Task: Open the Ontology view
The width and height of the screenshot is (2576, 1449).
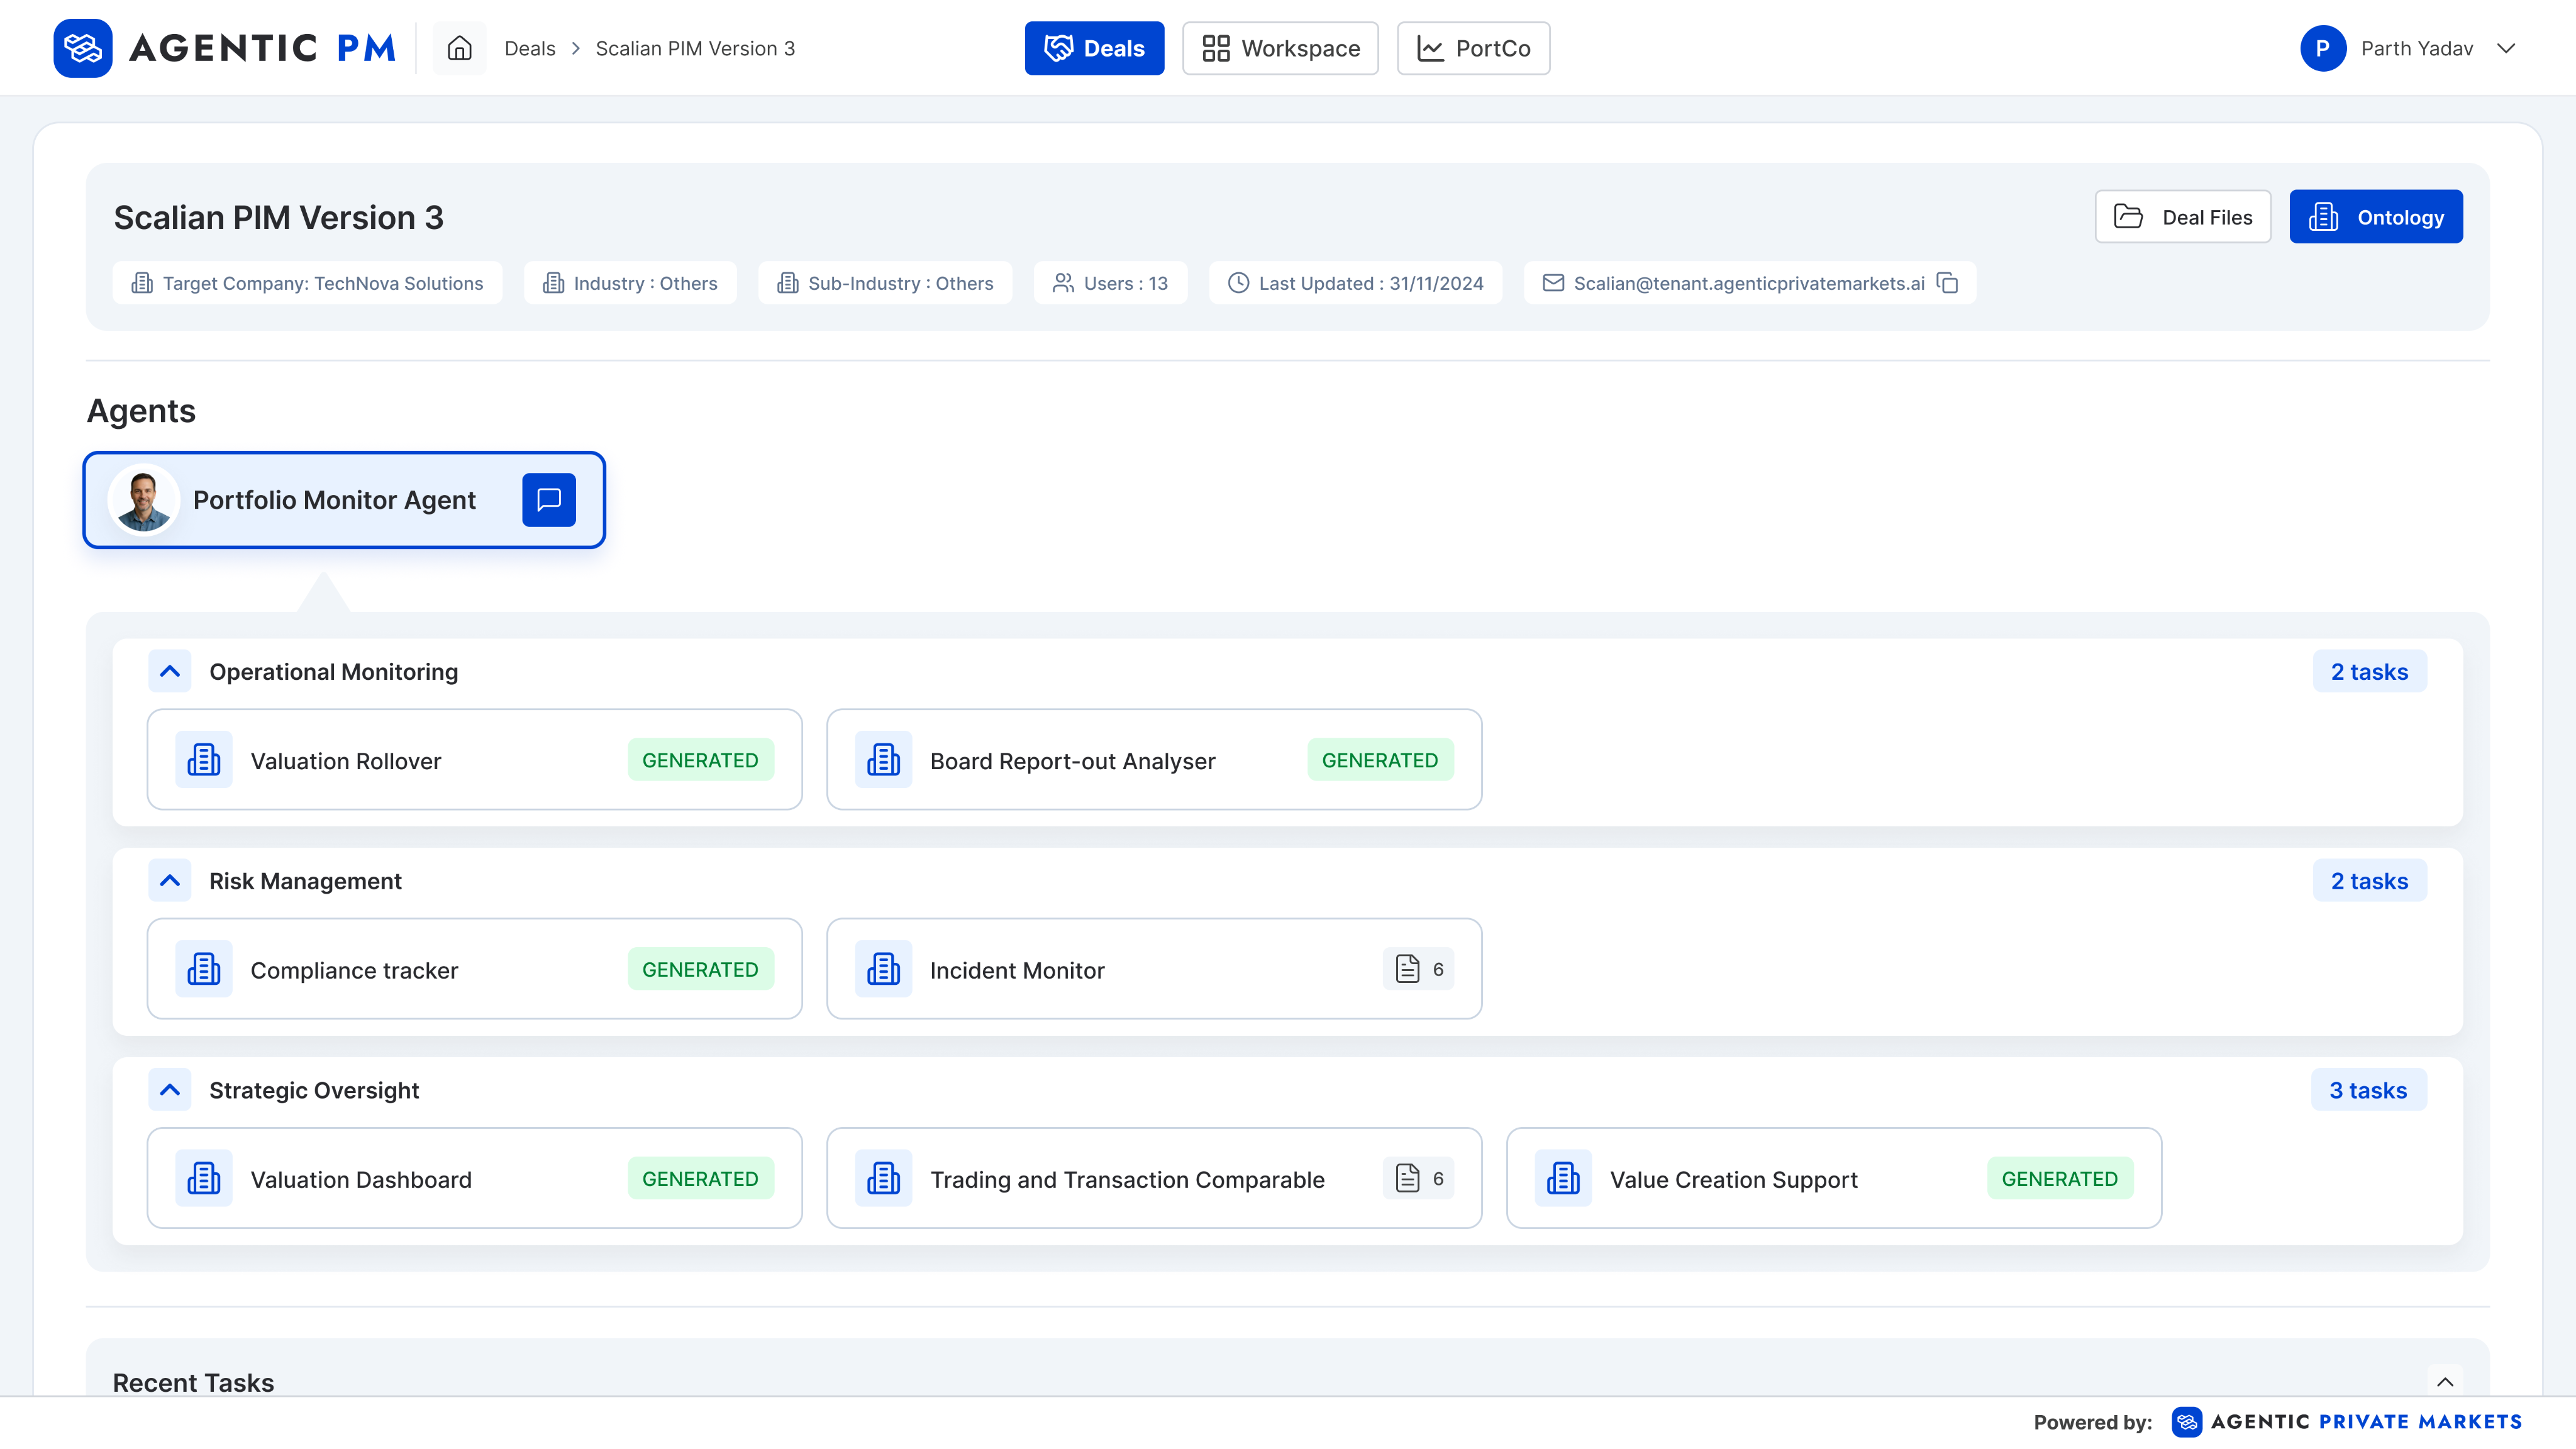Action: tap(2375, 217)
